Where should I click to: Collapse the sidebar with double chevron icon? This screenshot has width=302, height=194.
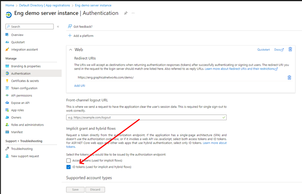click(58, 27)
